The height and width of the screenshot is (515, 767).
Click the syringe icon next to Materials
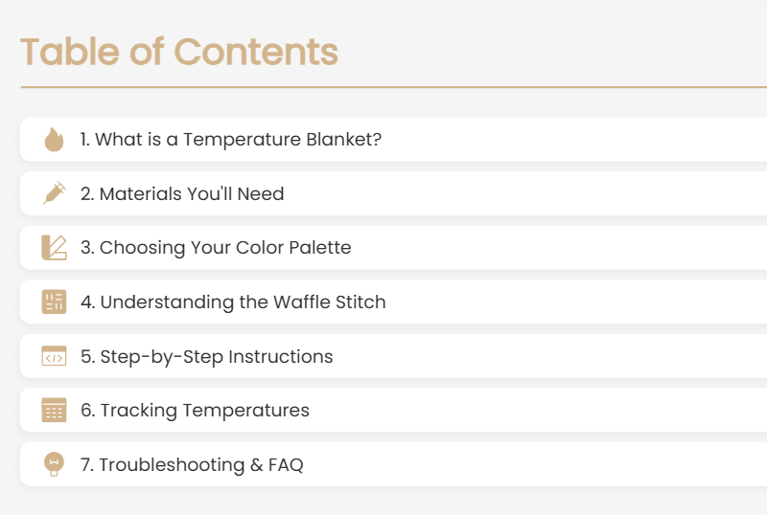[55, 193]
